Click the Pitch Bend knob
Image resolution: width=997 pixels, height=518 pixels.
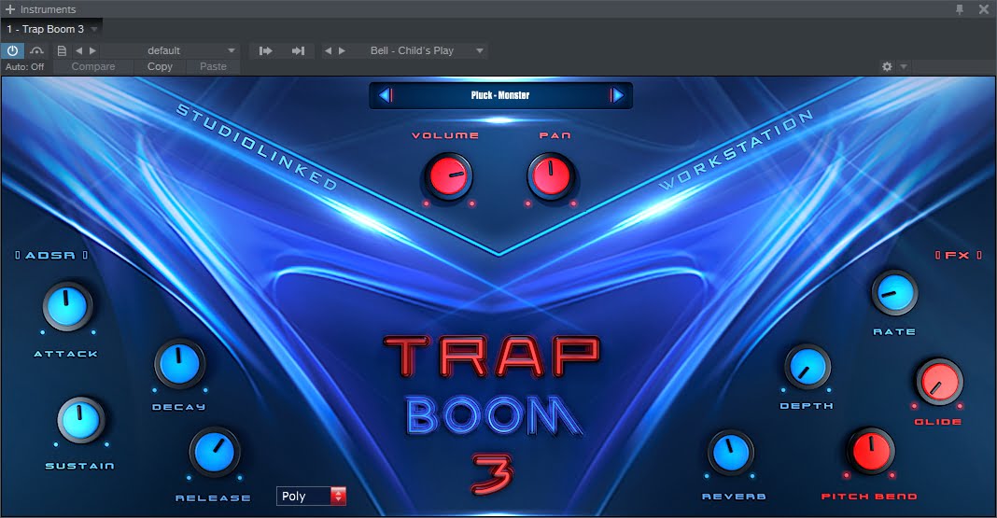870,451
